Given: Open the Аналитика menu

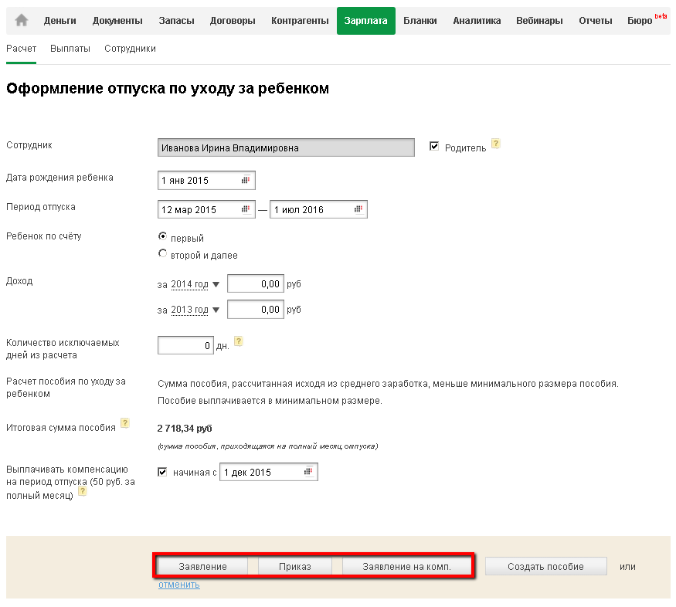Looking at the screenshot, I should click(x=477, y=21).
